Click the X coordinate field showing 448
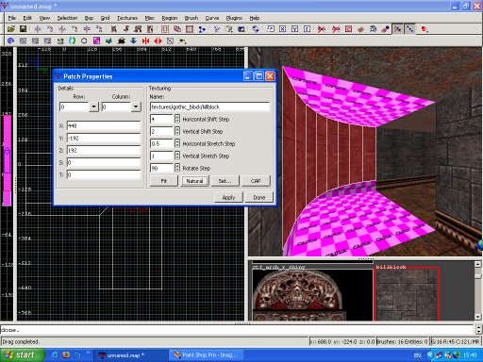 click(x=103, y=125)
